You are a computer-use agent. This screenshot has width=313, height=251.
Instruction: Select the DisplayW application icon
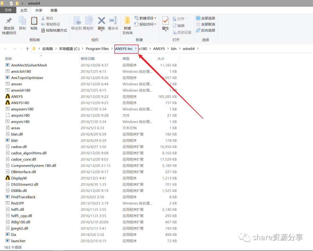[x=8, y=178]
